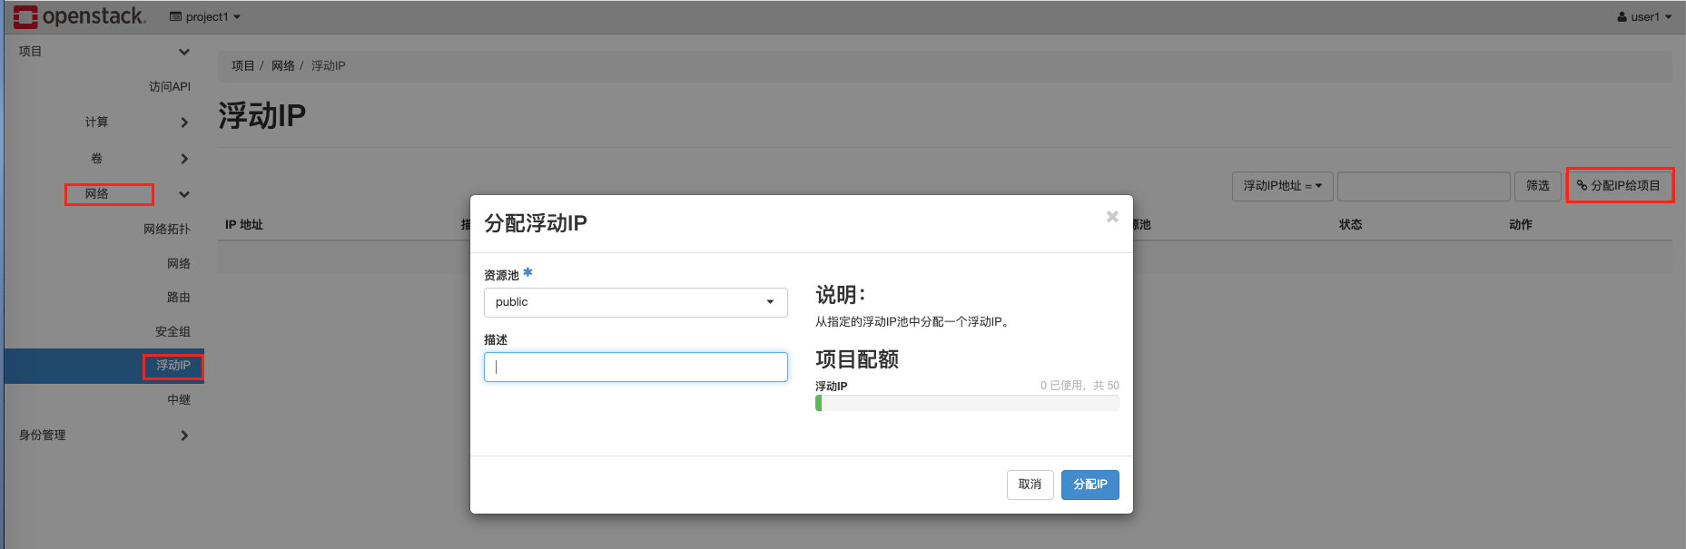
Task: Expand the 计算 sidebar group
Action: pyautogui.click(x=184, y=123)
